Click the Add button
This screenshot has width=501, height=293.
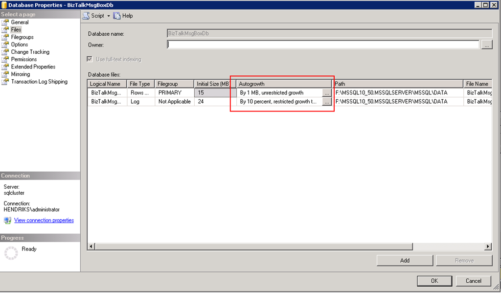coord(405,260)
